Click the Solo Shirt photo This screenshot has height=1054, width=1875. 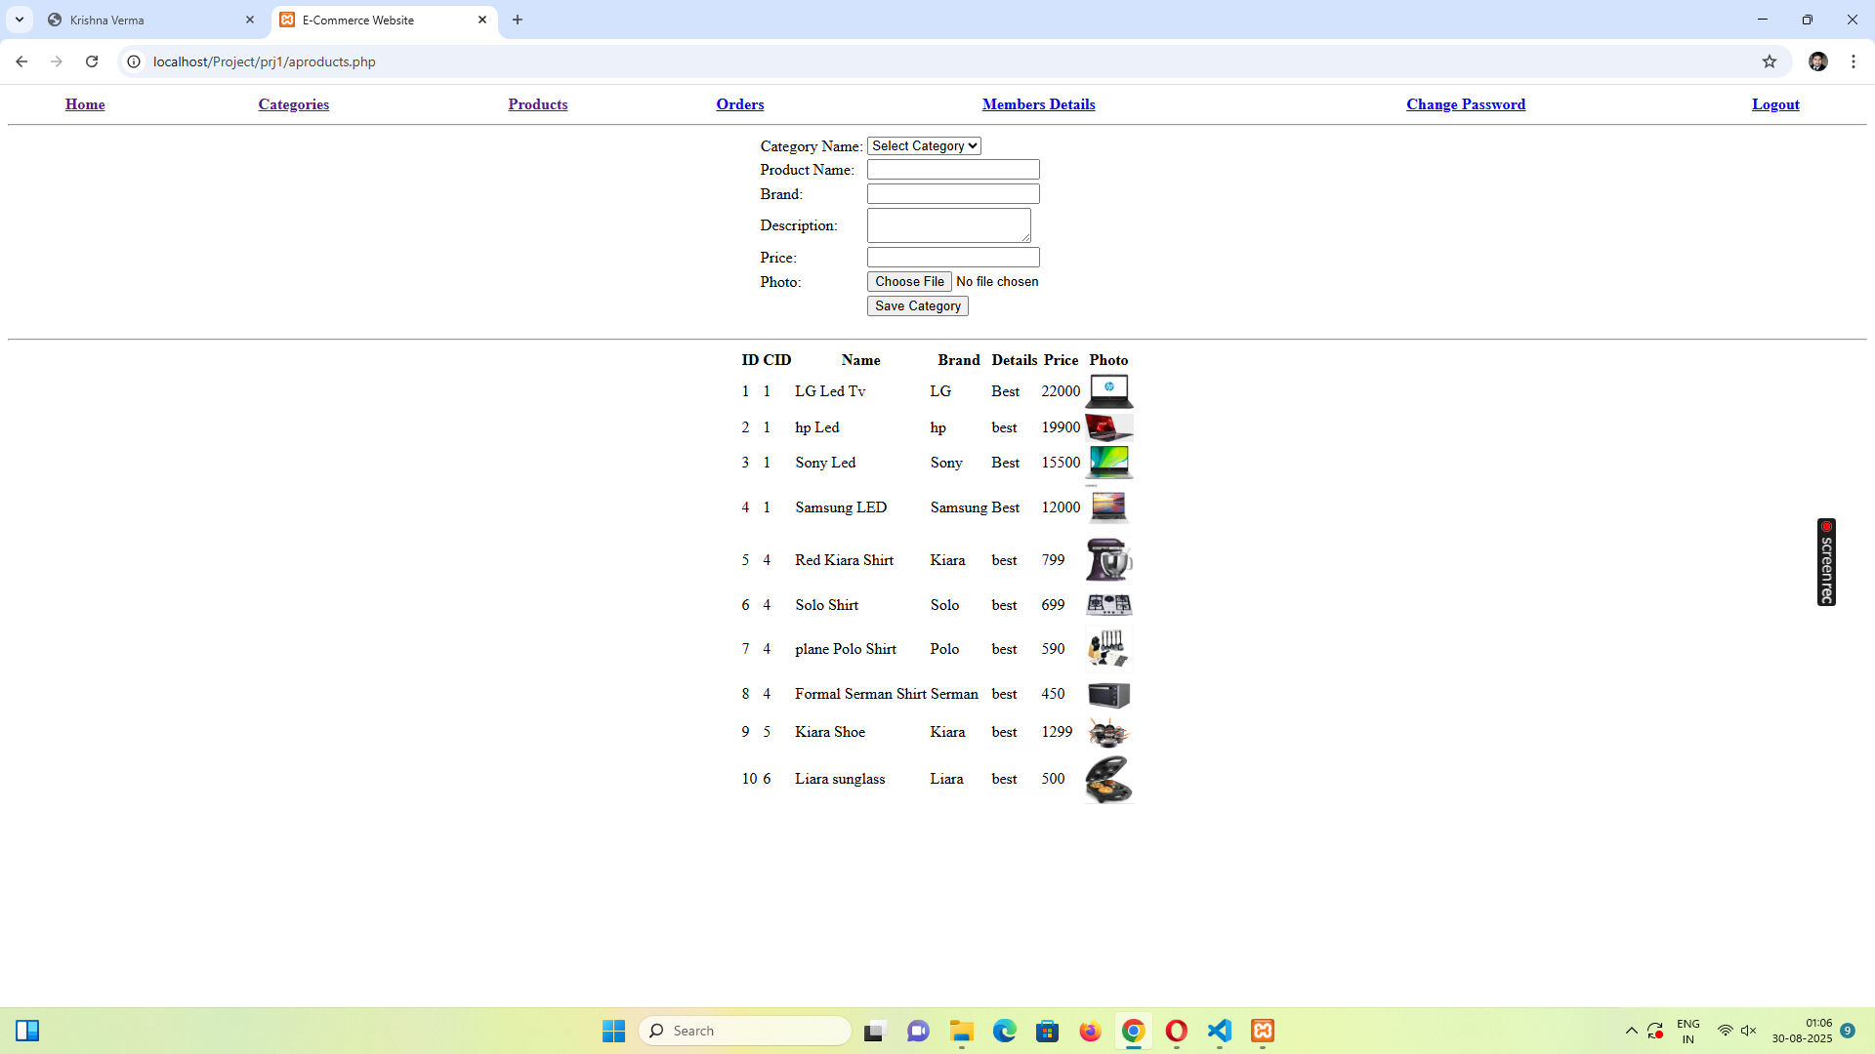pyautogui.click(x=1109, y=605)
